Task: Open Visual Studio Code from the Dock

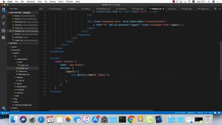Action: [x=159, y=119]
